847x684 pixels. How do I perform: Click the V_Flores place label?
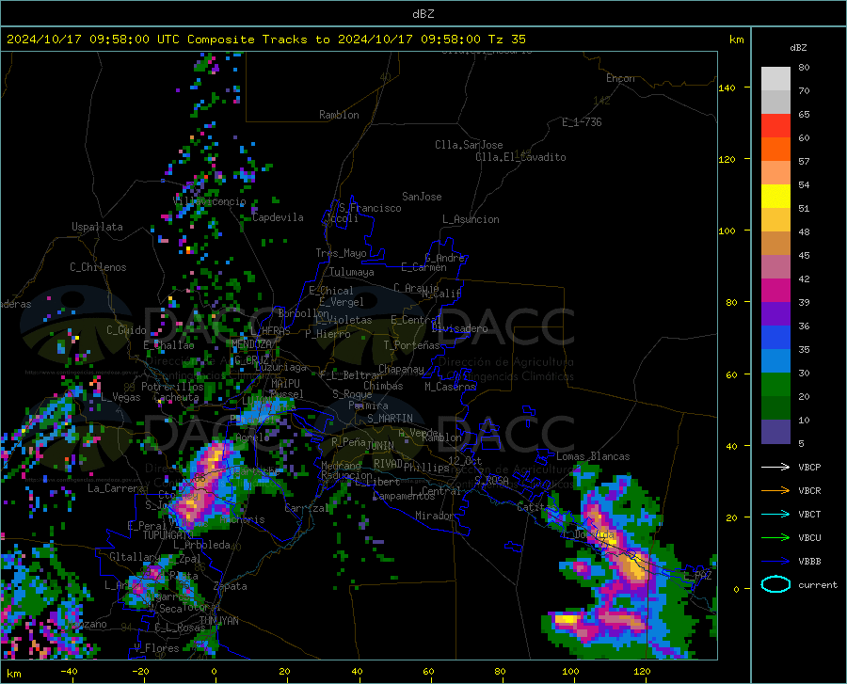[156, 648]
